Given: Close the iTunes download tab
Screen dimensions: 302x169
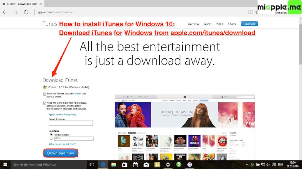Looking at the screenshot, I should click(x=41, y=4).
